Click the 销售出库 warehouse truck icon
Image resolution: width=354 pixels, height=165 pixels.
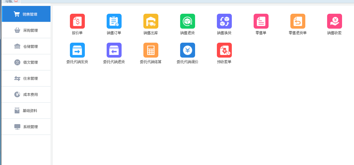click(x=151, y=21)
